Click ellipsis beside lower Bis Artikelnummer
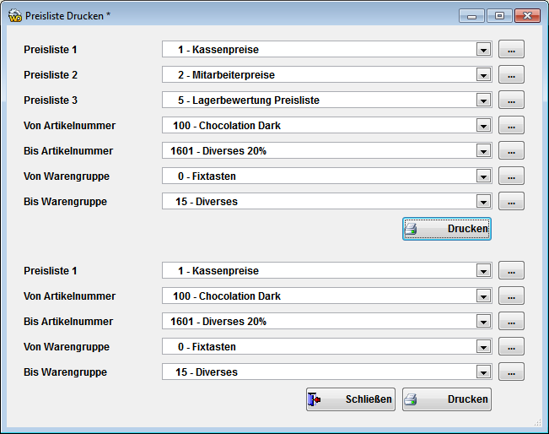 (511, 321)
